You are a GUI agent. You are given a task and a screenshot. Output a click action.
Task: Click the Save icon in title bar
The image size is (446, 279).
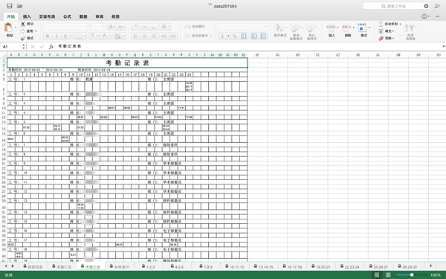[10, 6]
